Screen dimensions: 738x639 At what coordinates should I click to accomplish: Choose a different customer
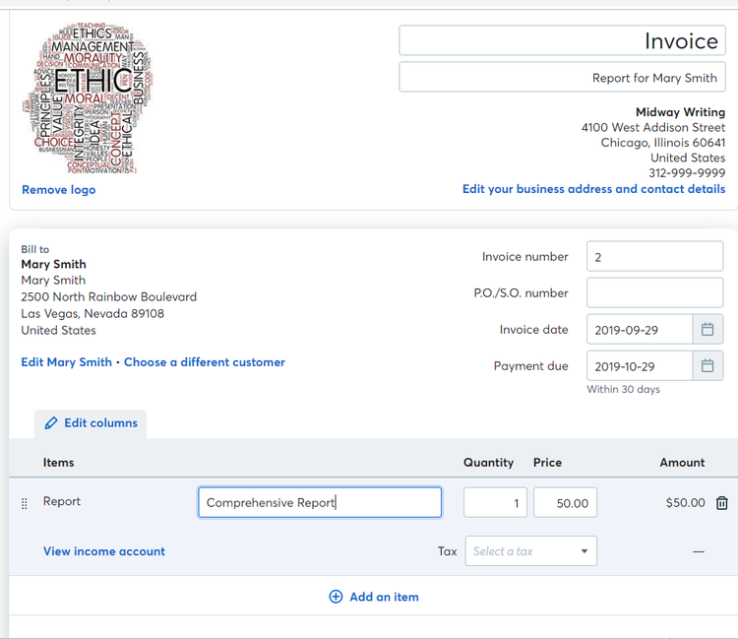(205, 362)
